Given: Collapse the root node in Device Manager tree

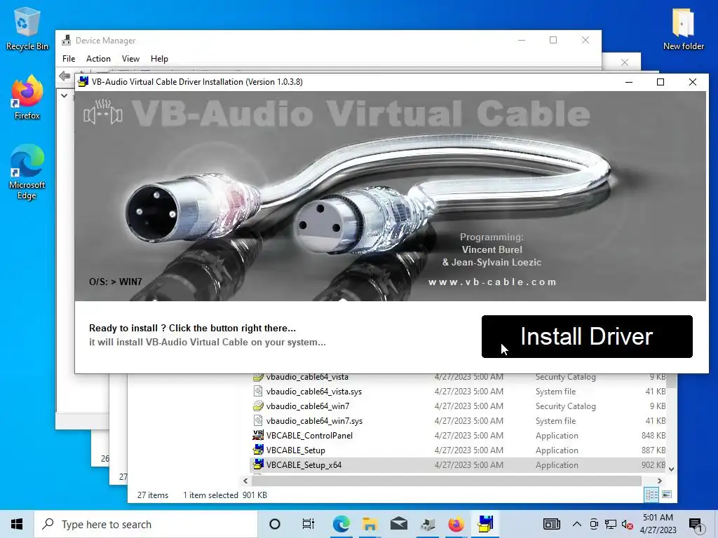Looking at the screenshot, I should pyautogui.click(x=64, y=95).
